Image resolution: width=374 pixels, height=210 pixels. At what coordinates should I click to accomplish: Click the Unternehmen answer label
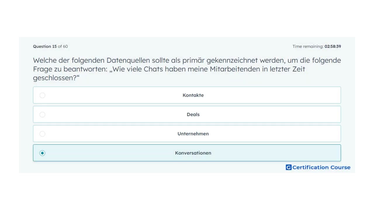[193, 134]
